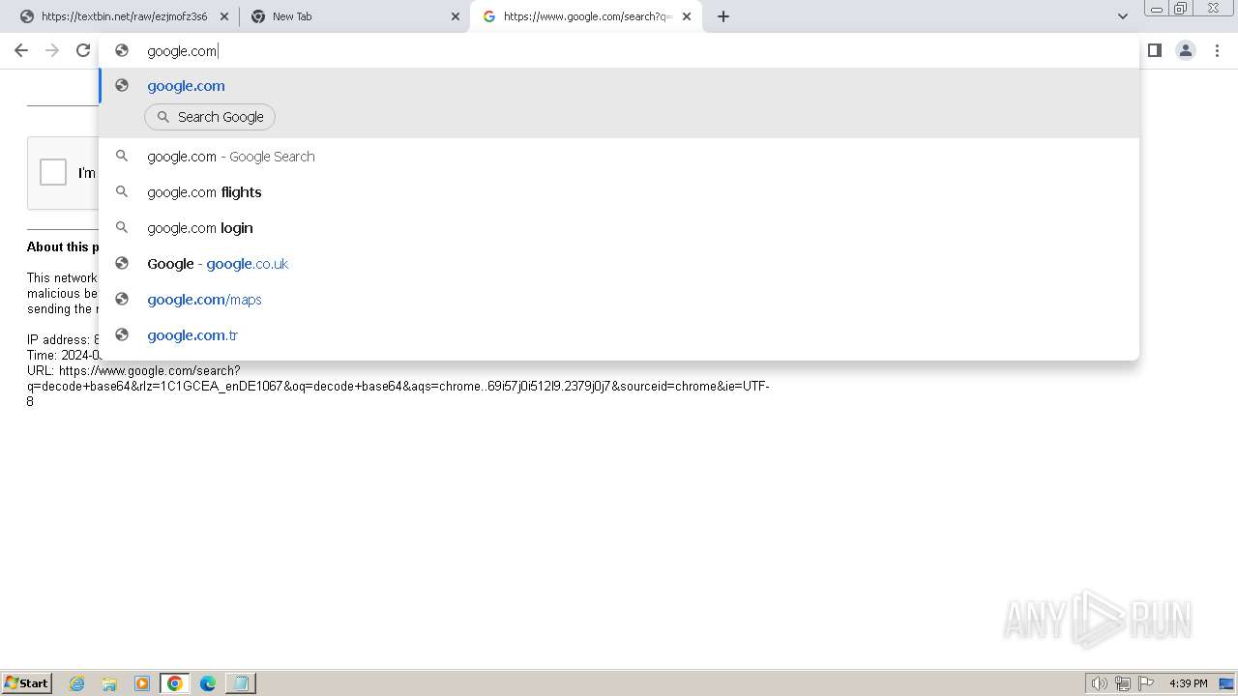Open the media player taskbar icon
Viewport: 1238px width, 696px height.
(142, 683)
